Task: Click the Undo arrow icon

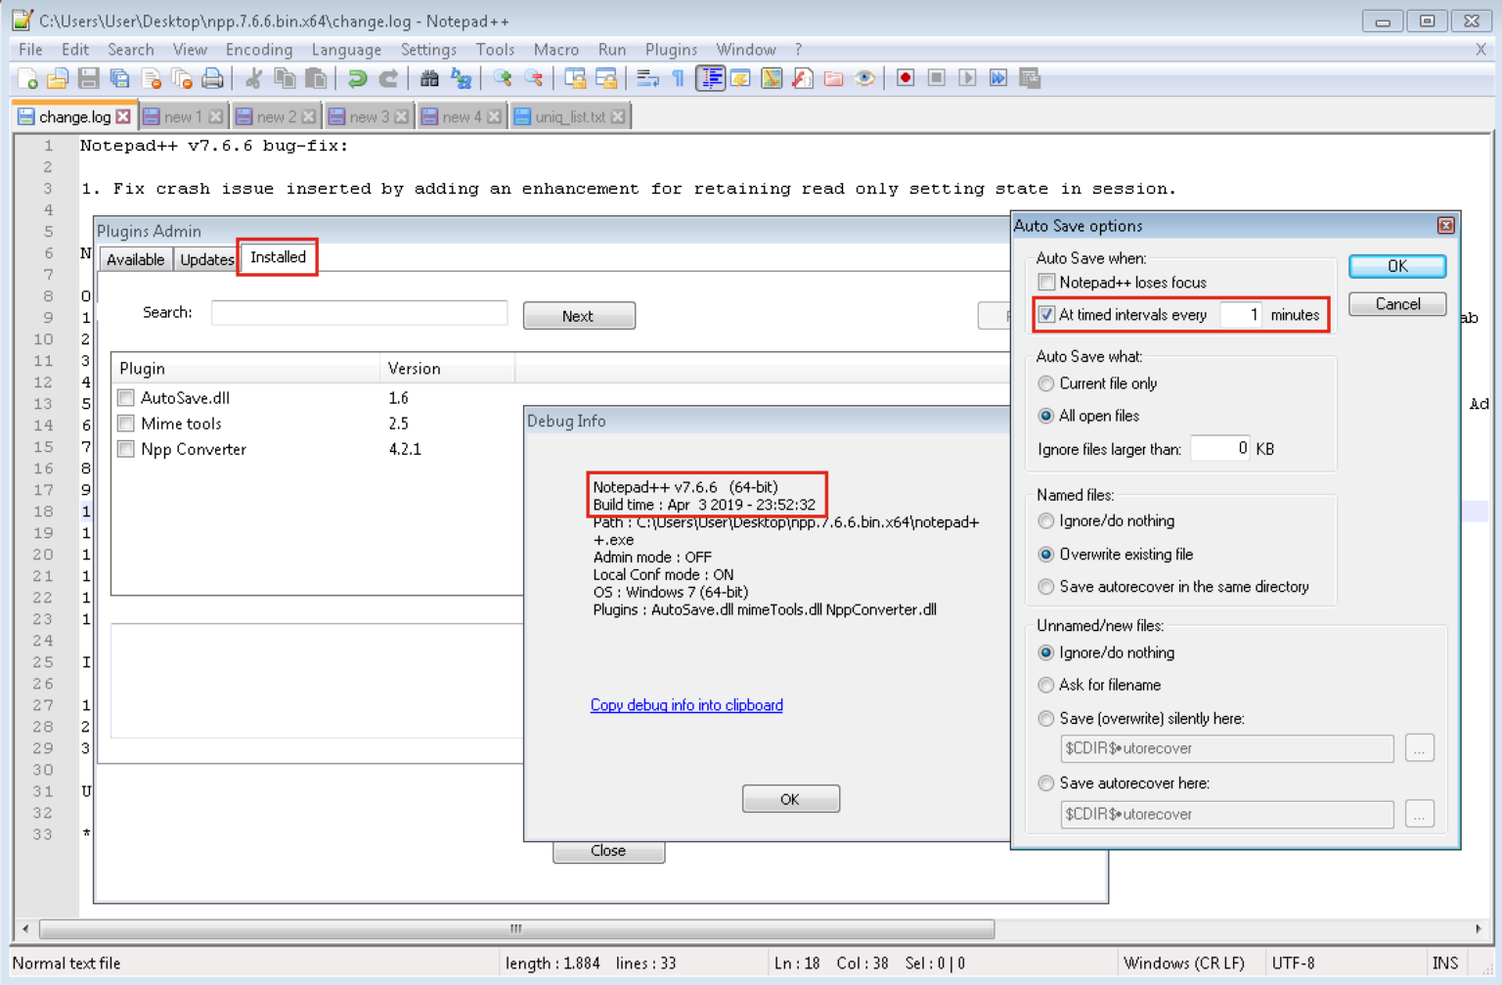Action: pyautogui.click(x=358, y=78)
